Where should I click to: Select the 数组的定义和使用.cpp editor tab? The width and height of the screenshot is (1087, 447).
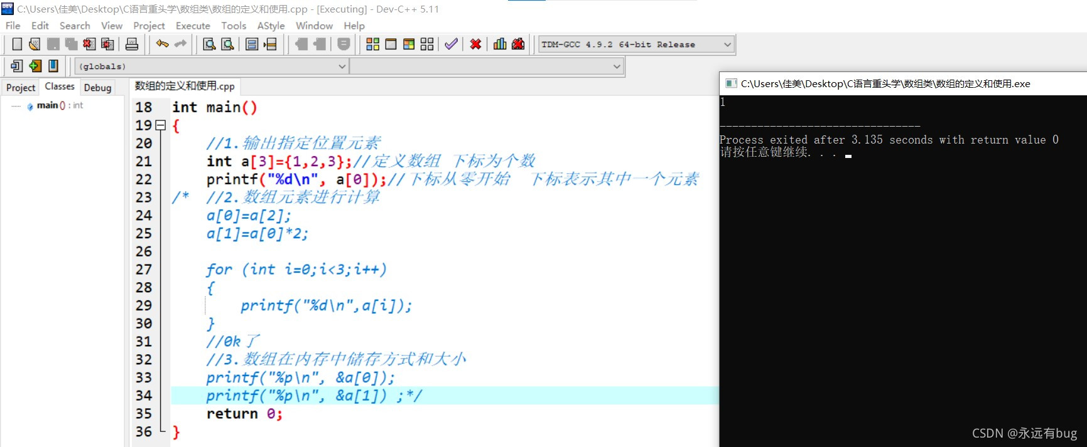pyautogui.click(x=185, y=86)
